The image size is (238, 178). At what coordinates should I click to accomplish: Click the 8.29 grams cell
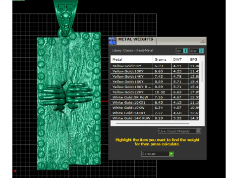(162, 118)
